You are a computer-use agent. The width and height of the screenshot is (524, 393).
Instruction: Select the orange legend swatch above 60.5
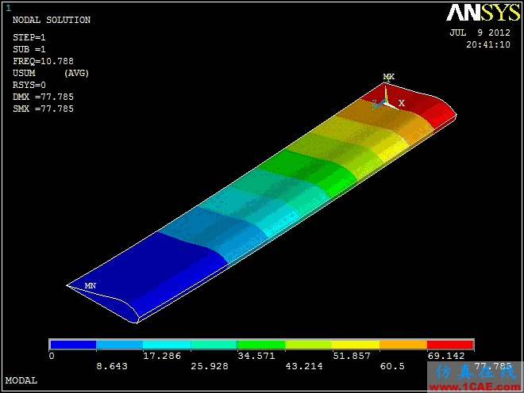(403, 345)
